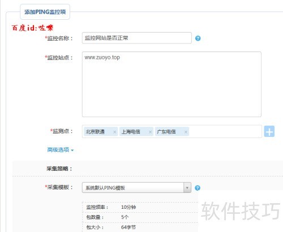Click help icon next to 采集模板 dropdown

coord(198,188)
